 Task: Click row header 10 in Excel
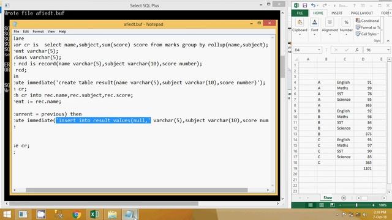tap(295, 117)
